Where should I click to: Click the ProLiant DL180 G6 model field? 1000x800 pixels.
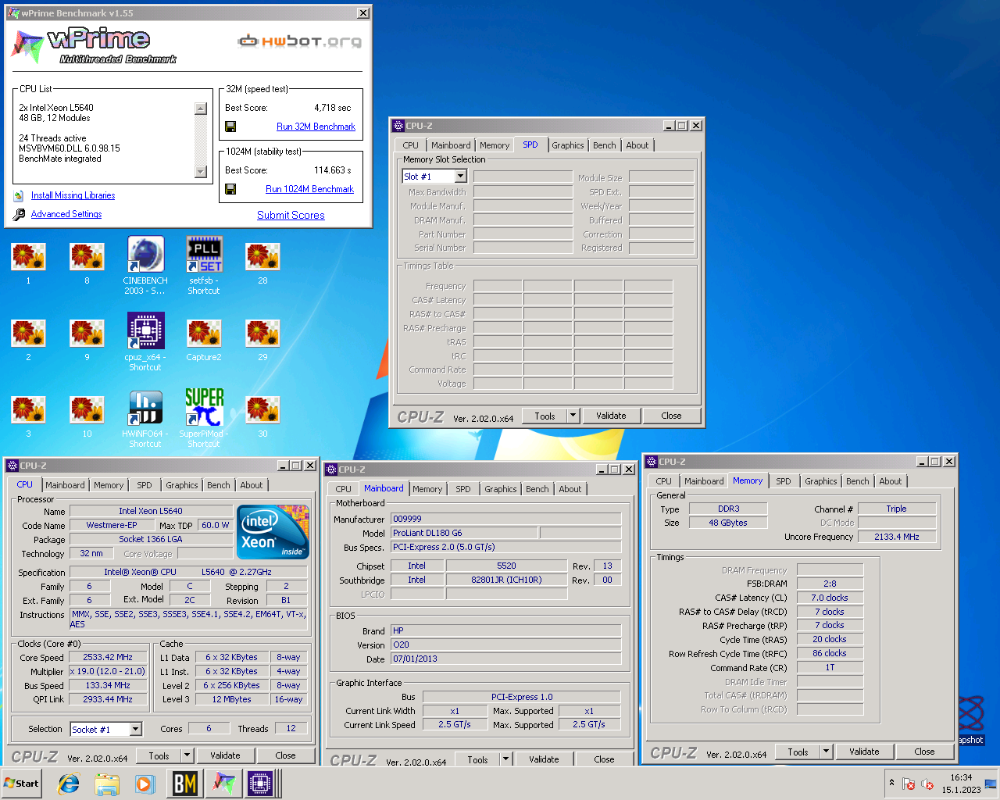pos(463,533)
